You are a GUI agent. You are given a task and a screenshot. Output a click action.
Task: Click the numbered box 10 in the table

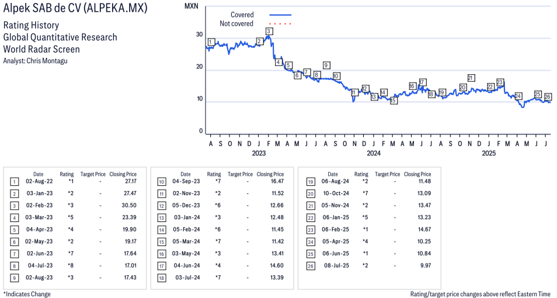[x=162, y=182]
